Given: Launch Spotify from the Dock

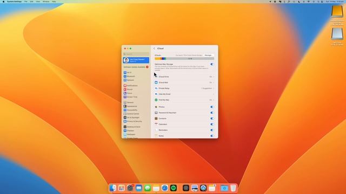Looking at the screenshot, I should pyautogui.click(x=174, y=188).
